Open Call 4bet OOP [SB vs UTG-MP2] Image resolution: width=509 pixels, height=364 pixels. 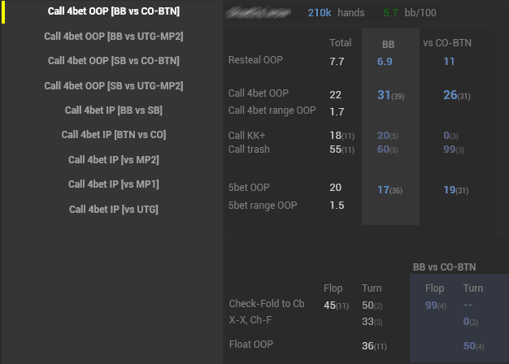pyautogui.click(x=114, y=85)
